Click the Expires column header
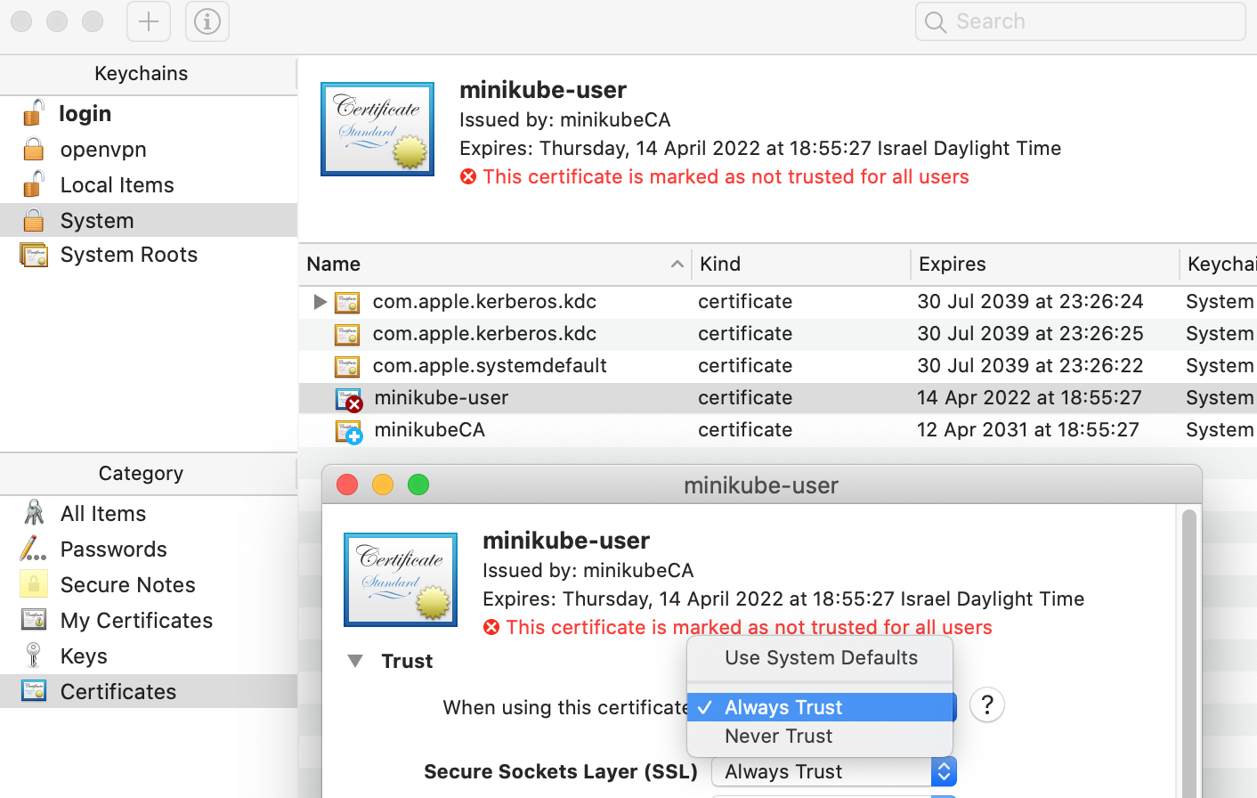This screenshot has height=798, width=1257. 1045,264
